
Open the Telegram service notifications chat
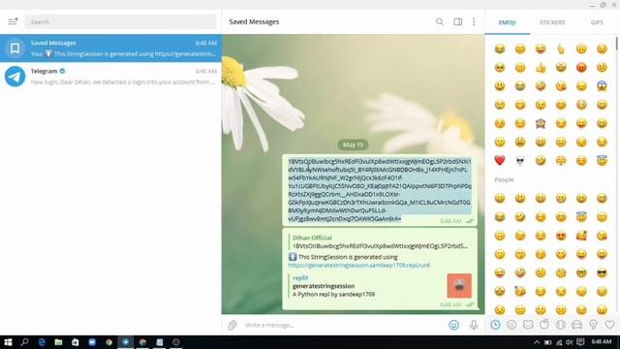(x=110, y=77)
